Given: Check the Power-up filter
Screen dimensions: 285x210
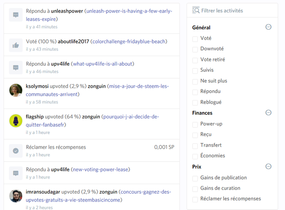Looking at the screenshot, I should 195,125.
